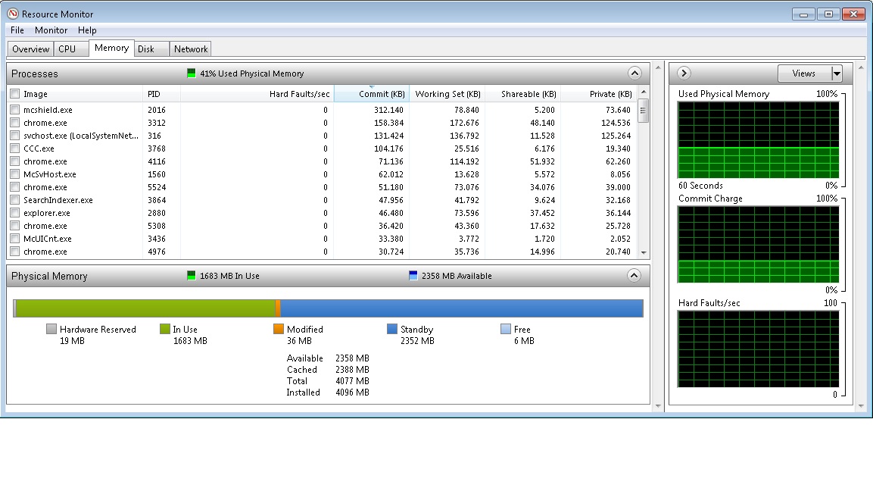Minimize the Resource Monitor window
Viewport: 873px width, 491px height.
point(803,14)
